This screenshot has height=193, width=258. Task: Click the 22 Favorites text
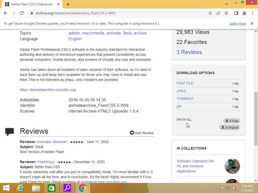pyautogui.click(x=191, y=42)
